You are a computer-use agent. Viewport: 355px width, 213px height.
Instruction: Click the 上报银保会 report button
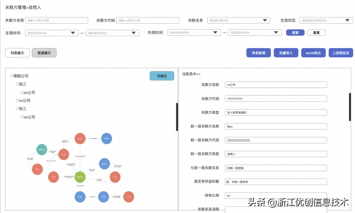tap(341, 52)
